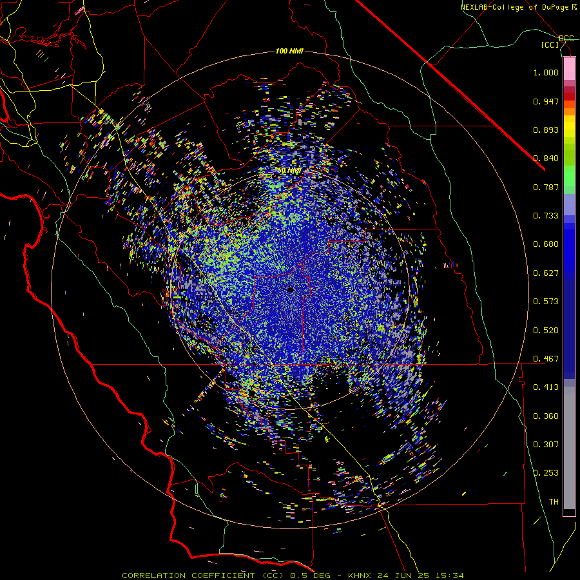Click the 0.307 legend value
The width and height of the screenshot is (580, 580).
[546, 445]
